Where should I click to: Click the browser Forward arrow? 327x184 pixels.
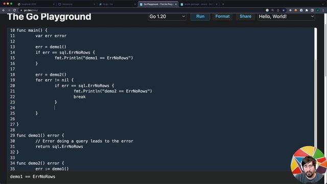9,10
